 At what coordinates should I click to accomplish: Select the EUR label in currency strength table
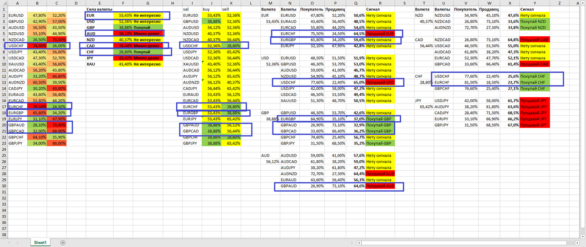click(x=99, y=15)
